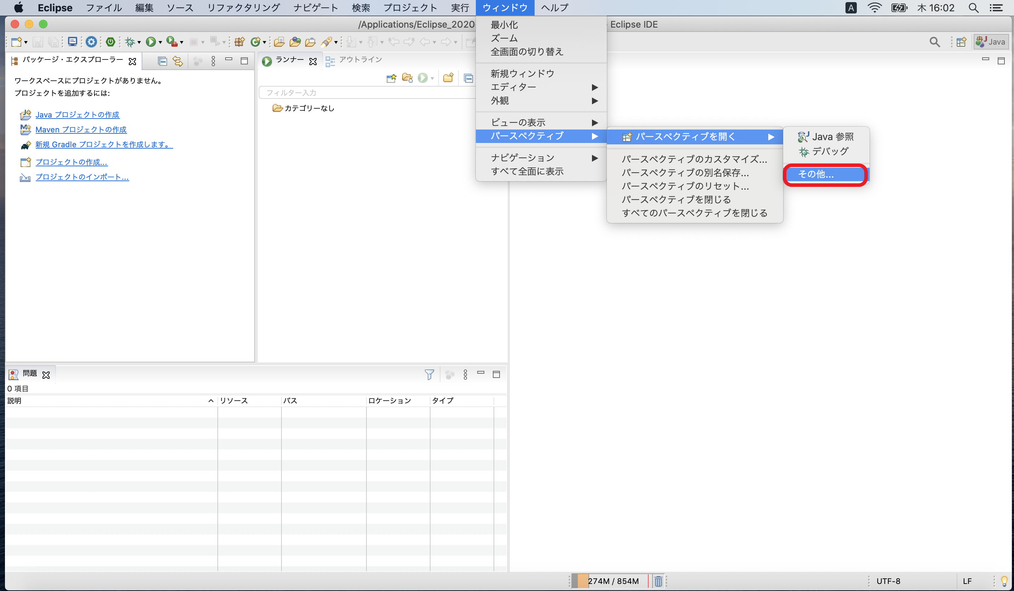Viewport: 1014px width, 591px height.
Task: Click the filter funnel in Problems view
Action: click(x=429, y=374)
